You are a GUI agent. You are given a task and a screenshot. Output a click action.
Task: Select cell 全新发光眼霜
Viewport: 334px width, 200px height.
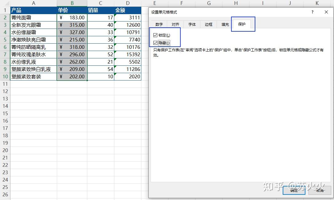pyautogui.click(x=33, y=25)
